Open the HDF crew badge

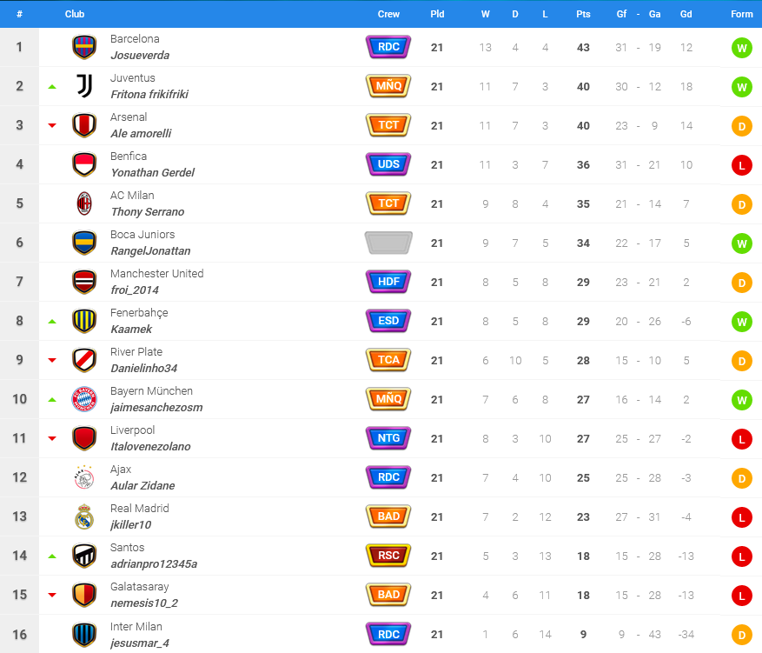click(388, 282)
